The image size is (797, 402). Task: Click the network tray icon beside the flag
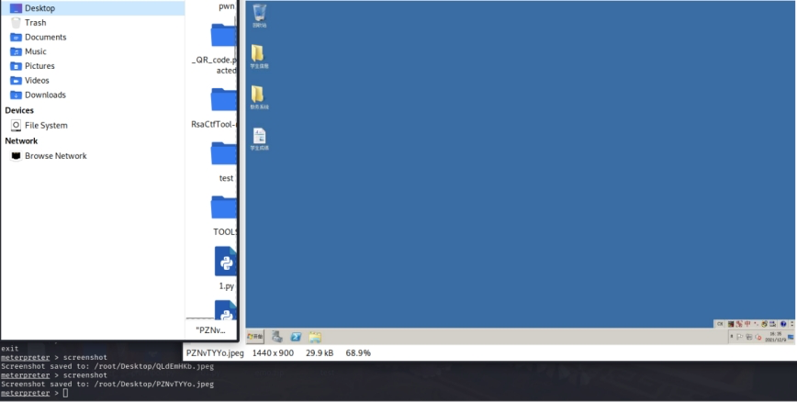coord(749,337)
